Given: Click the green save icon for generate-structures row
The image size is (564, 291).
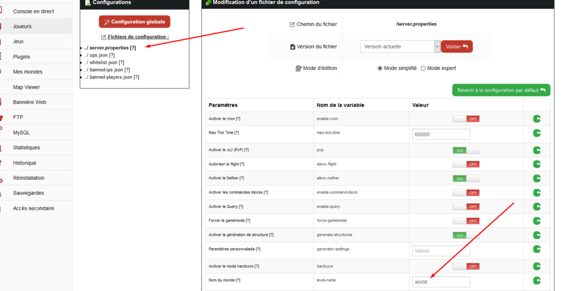Looking at the screenshot, I should pyautogui.click(x=536, y=235).
